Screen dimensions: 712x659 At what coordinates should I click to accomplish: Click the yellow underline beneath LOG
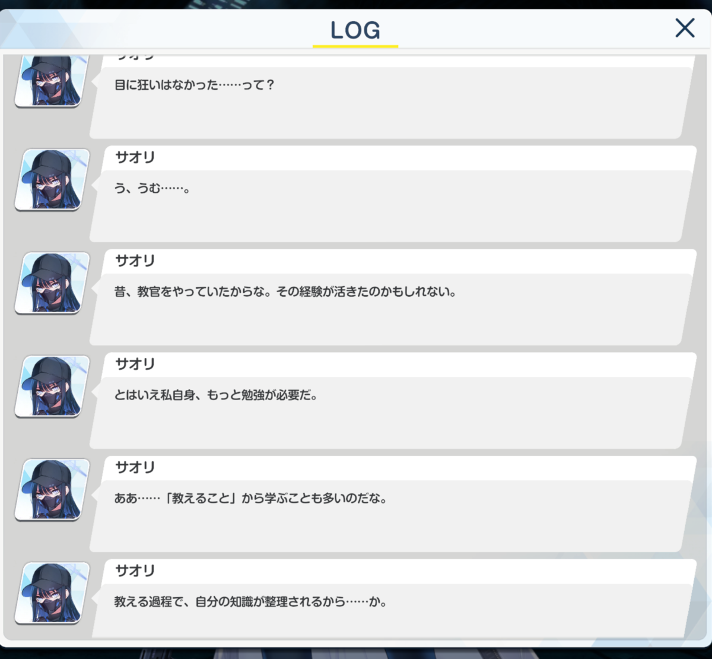tap(355, 46)
